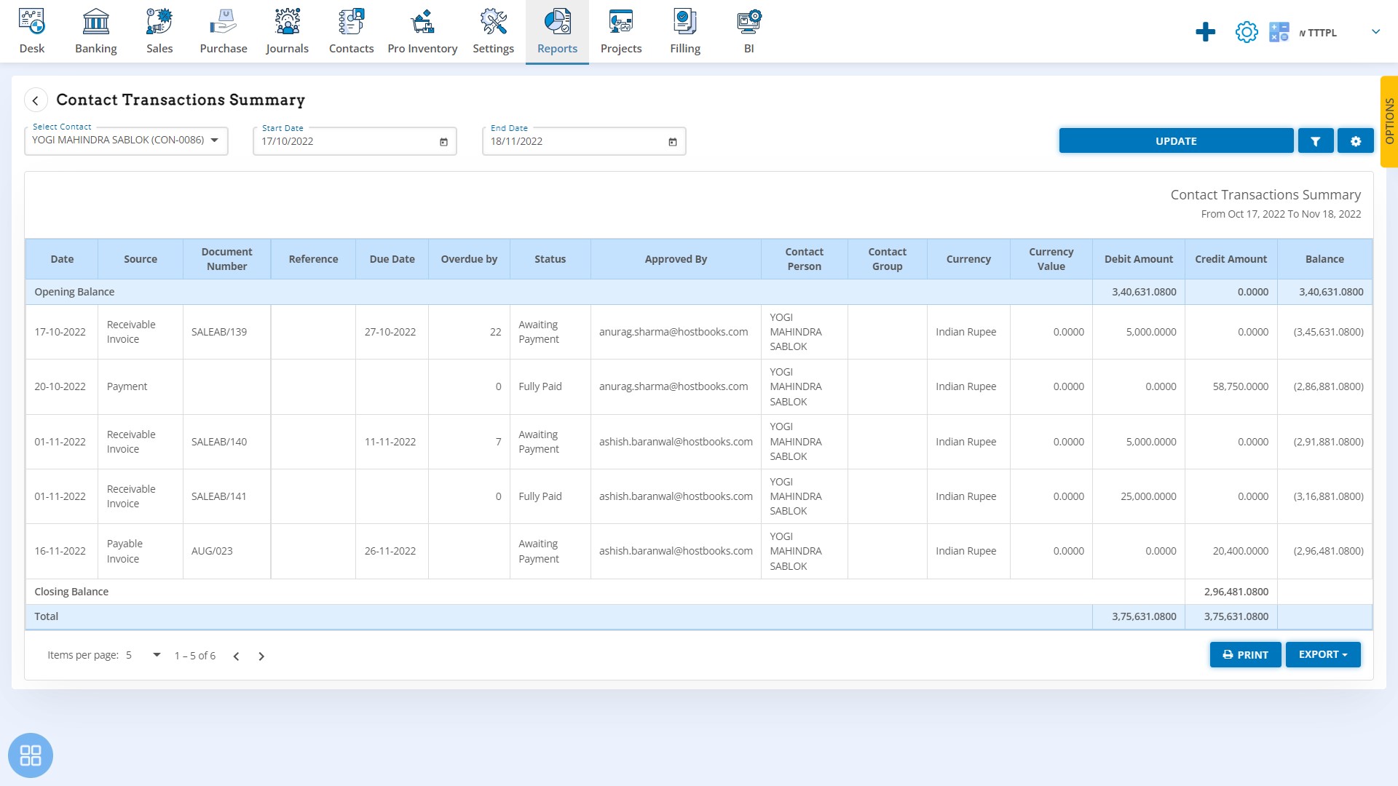
Task: Open the EXPORT dropdown button
Action: click(x=1323, y=654)
